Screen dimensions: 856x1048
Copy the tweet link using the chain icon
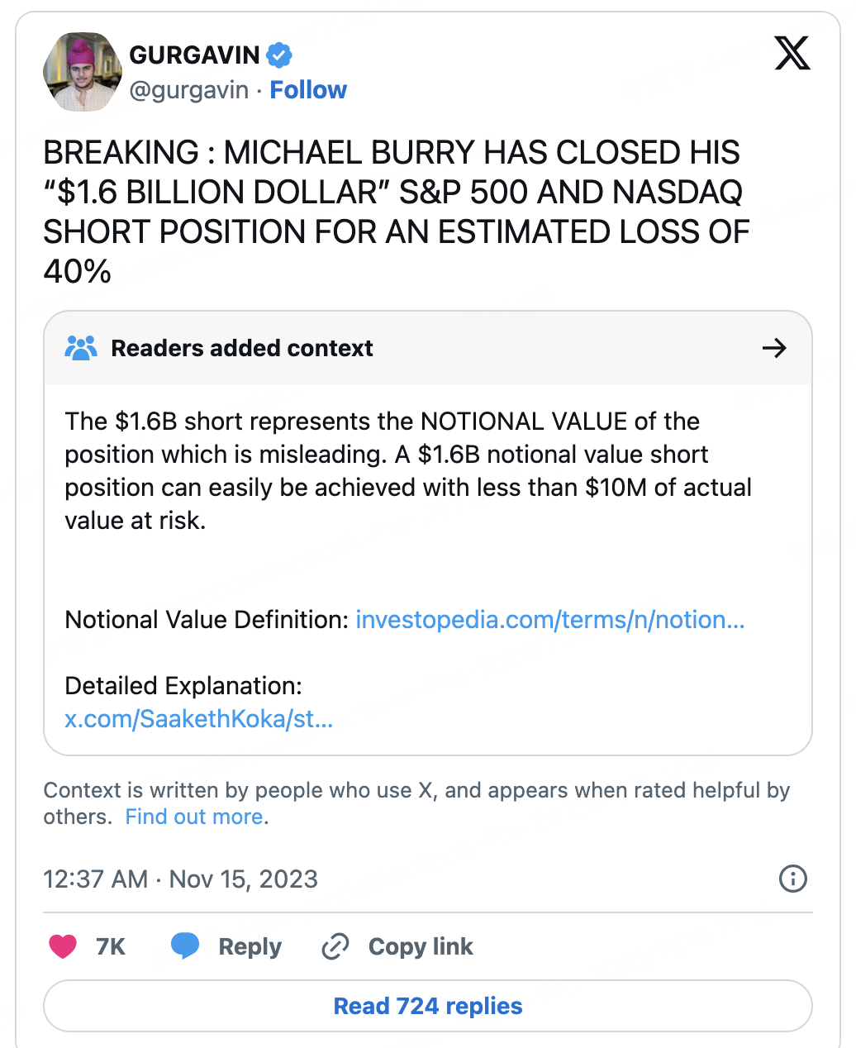335,946
